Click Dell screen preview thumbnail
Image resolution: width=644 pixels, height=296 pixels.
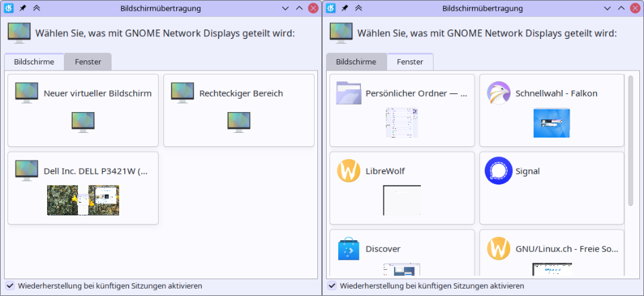pyautogui.click(x=83, y=200)
